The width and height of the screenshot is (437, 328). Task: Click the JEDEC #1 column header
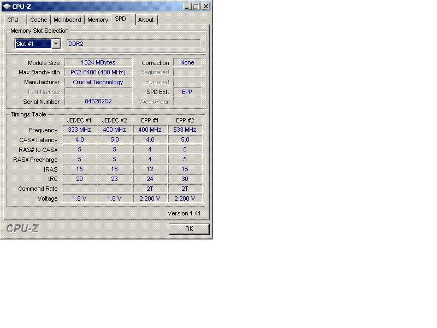click(79, 120)
